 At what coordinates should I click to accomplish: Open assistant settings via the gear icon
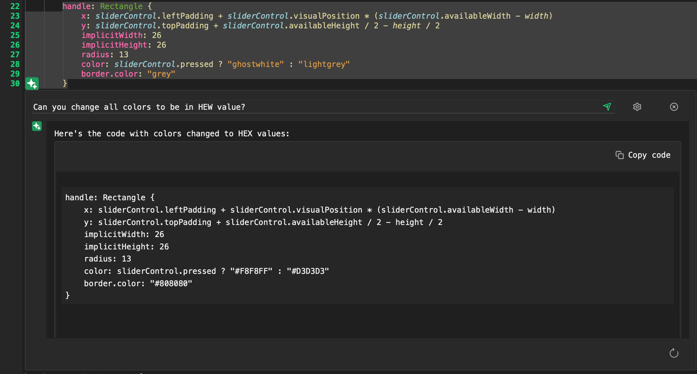click(637, 107)
